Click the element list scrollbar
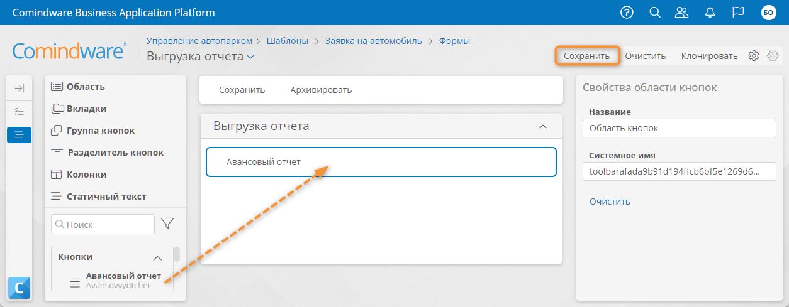This screenshot has width=789, height=307. (x=177, y=254)
